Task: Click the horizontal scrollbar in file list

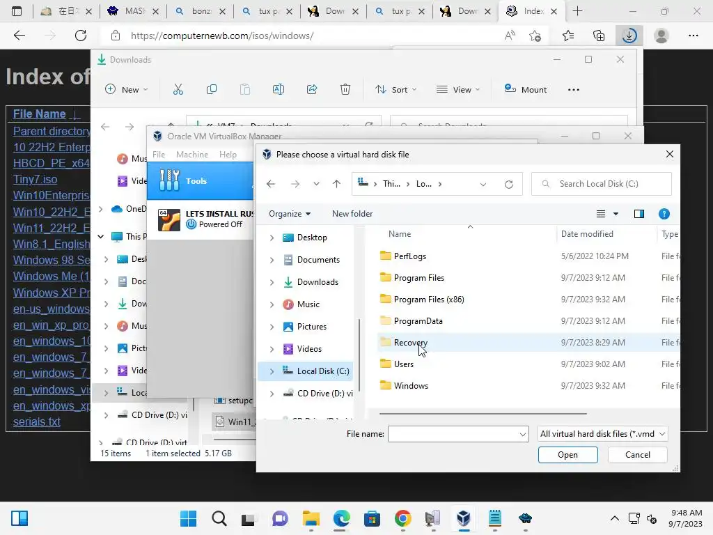Action: click(483, 414)
